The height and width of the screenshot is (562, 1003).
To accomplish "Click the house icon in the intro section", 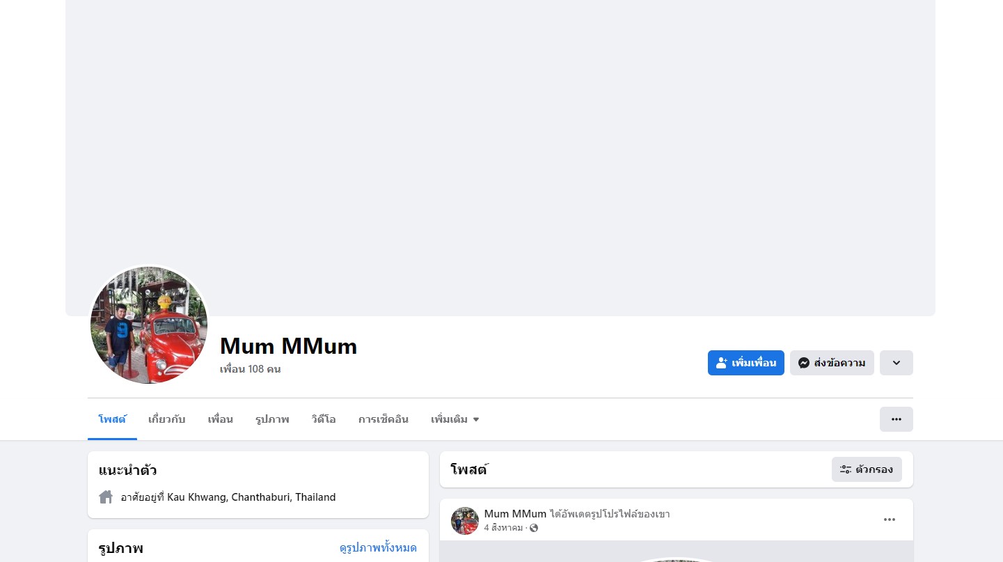I will click(106, 497).
